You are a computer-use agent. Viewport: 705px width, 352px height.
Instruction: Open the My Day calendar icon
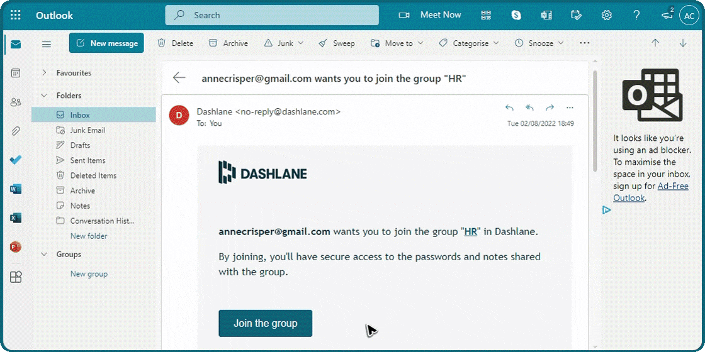pos(576,15)
